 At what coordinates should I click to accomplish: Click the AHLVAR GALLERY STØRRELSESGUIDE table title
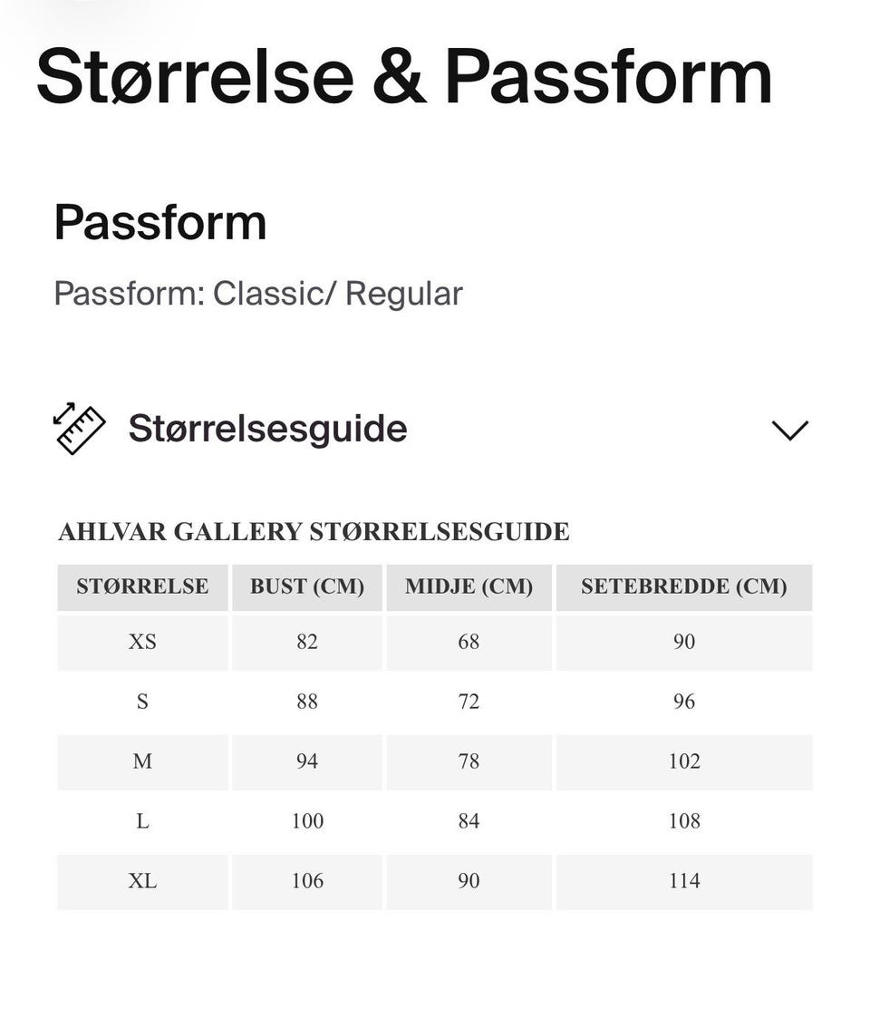pyautogui.click(x=314, y=532)
